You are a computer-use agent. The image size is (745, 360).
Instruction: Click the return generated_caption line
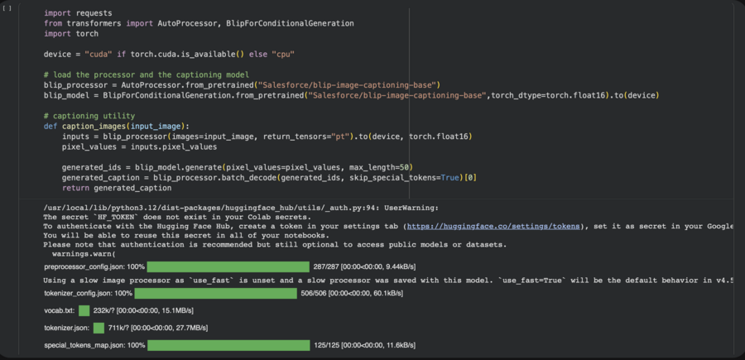(111, 188)
